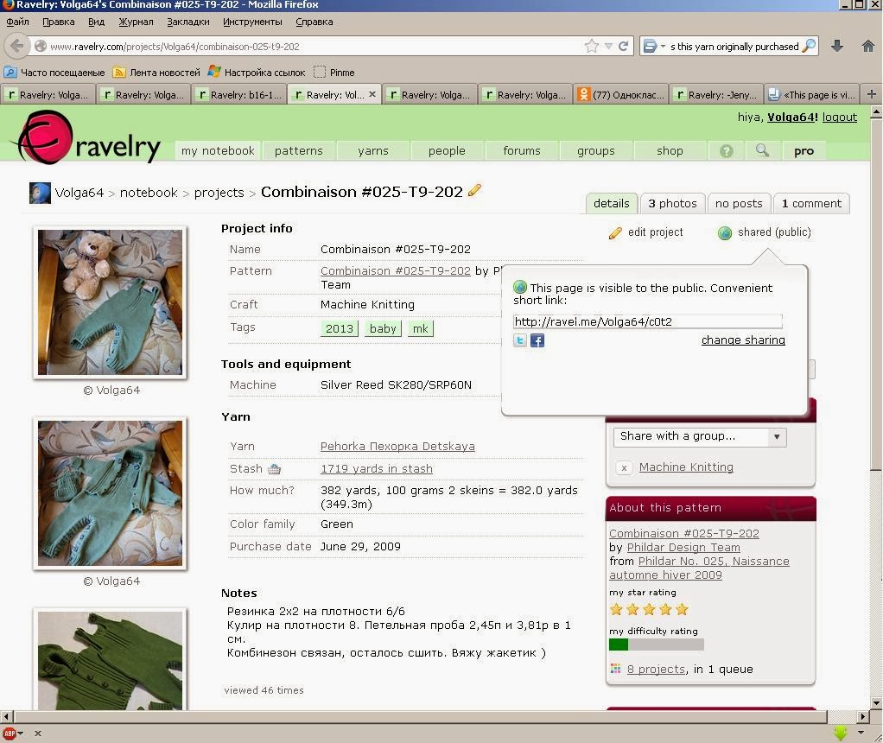Click pencil icon next to project title

pos(474,190)
